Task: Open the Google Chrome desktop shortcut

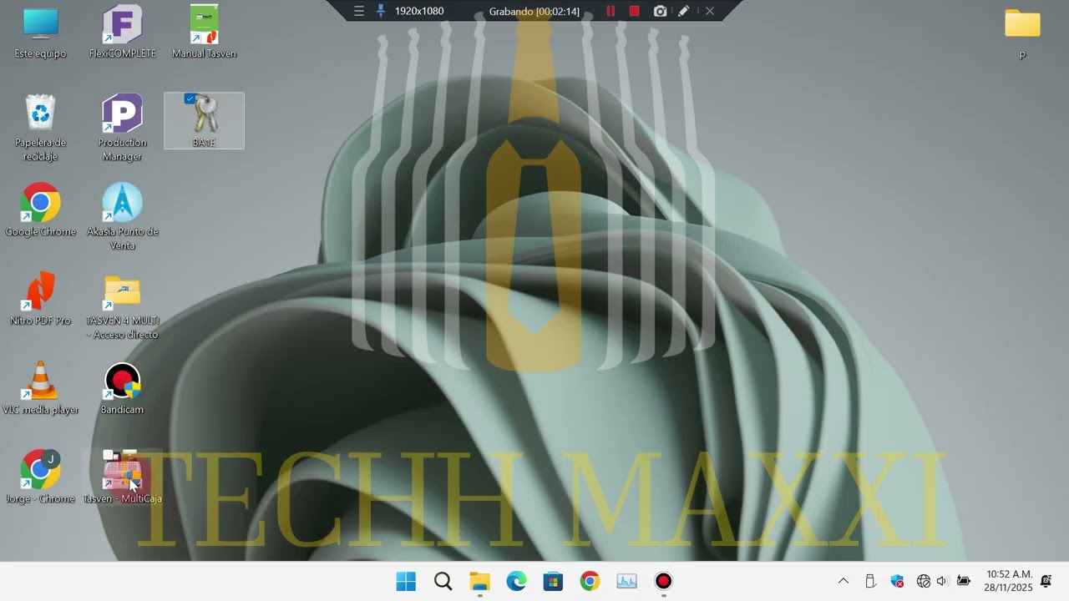Action: 40,210
